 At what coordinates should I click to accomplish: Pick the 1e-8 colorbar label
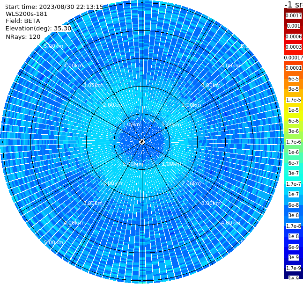(x=294, y=236)
